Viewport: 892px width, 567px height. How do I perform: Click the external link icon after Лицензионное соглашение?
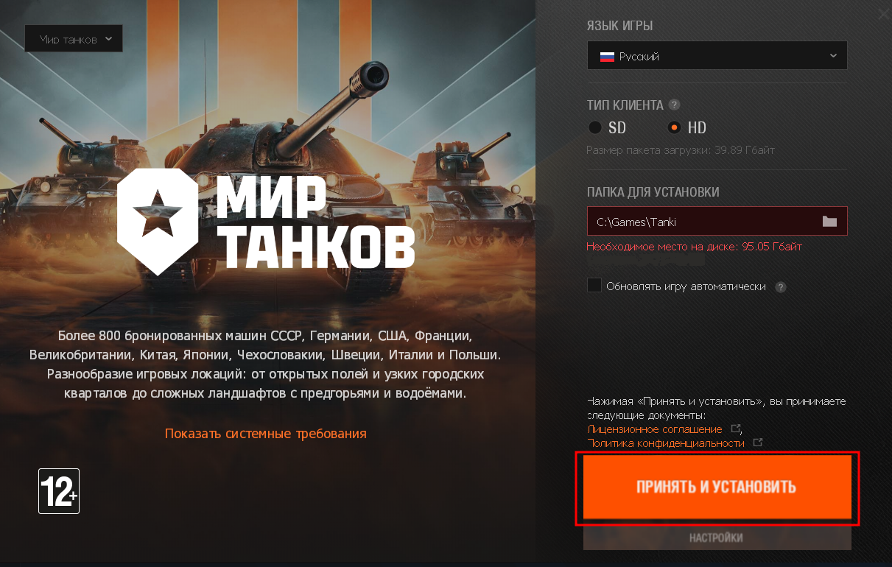click(x=735, y=429)
